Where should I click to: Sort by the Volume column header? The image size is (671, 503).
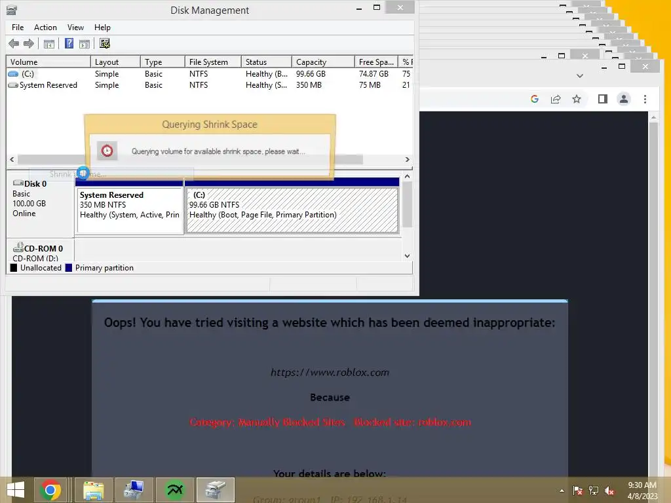point(48,62)
